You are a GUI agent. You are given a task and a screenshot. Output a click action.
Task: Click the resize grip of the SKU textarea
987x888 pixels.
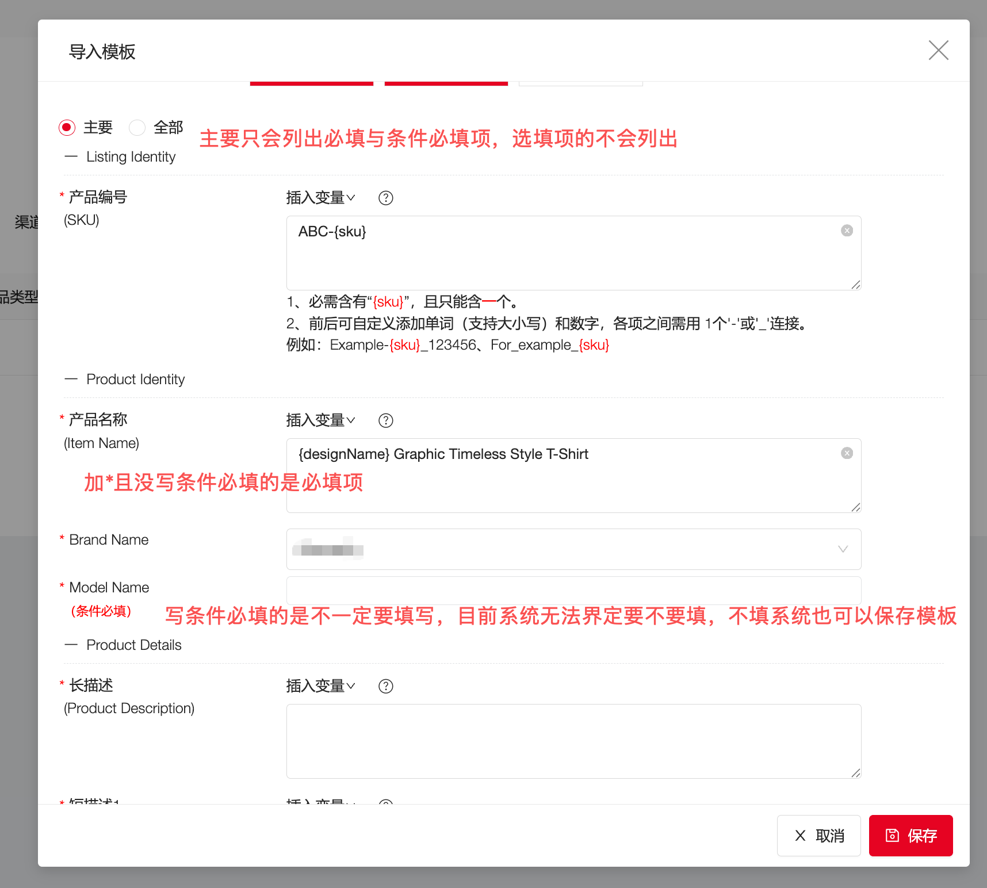pos(855,284)
